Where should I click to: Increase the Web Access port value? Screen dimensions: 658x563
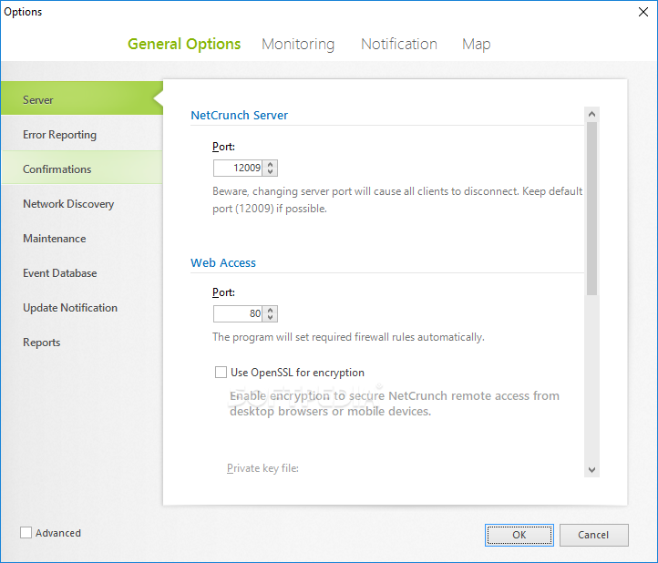click(271, 310)
